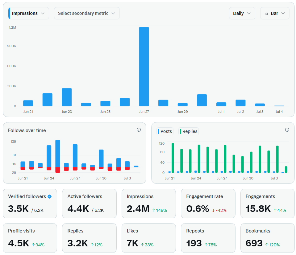Click the Jun 21 green replies bar
Viewport: 296px width, 255px height.
click(x=173, y=158)
